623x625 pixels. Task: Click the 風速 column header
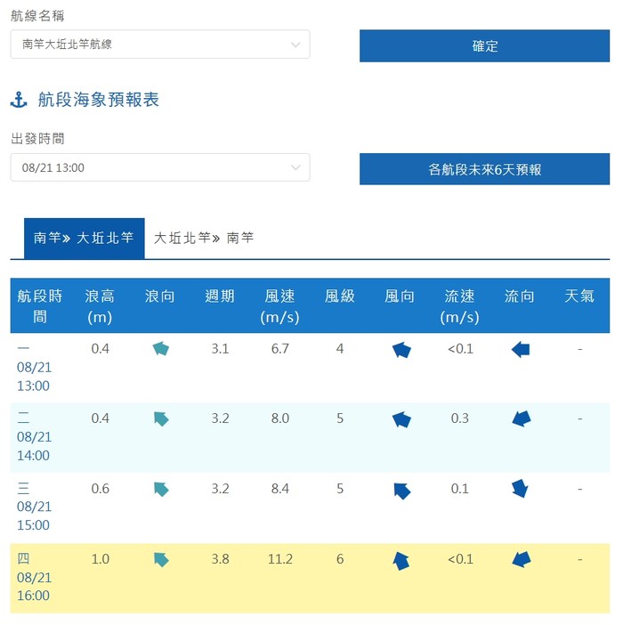coord(279,305)
